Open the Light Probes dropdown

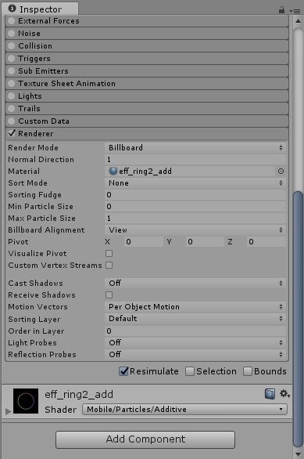[195, 342]
